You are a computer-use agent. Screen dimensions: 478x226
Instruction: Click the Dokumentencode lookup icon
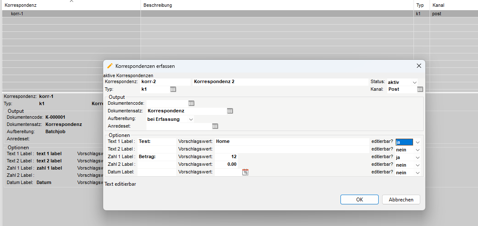pyautogui.click(x=191, y=103)
